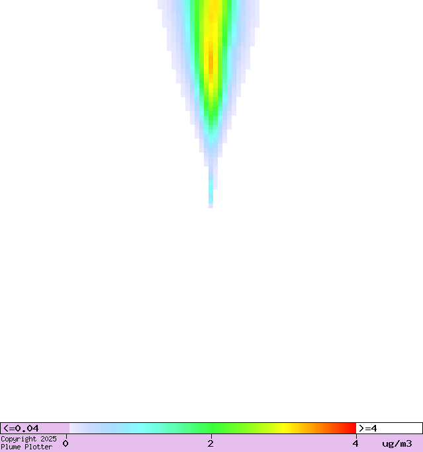Pick the dark blue start of color scale
Viewport: 423px width, 452px height.
(x=74, y=428)
